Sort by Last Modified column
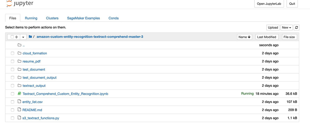The image size is (310, 124). point(267,37)
